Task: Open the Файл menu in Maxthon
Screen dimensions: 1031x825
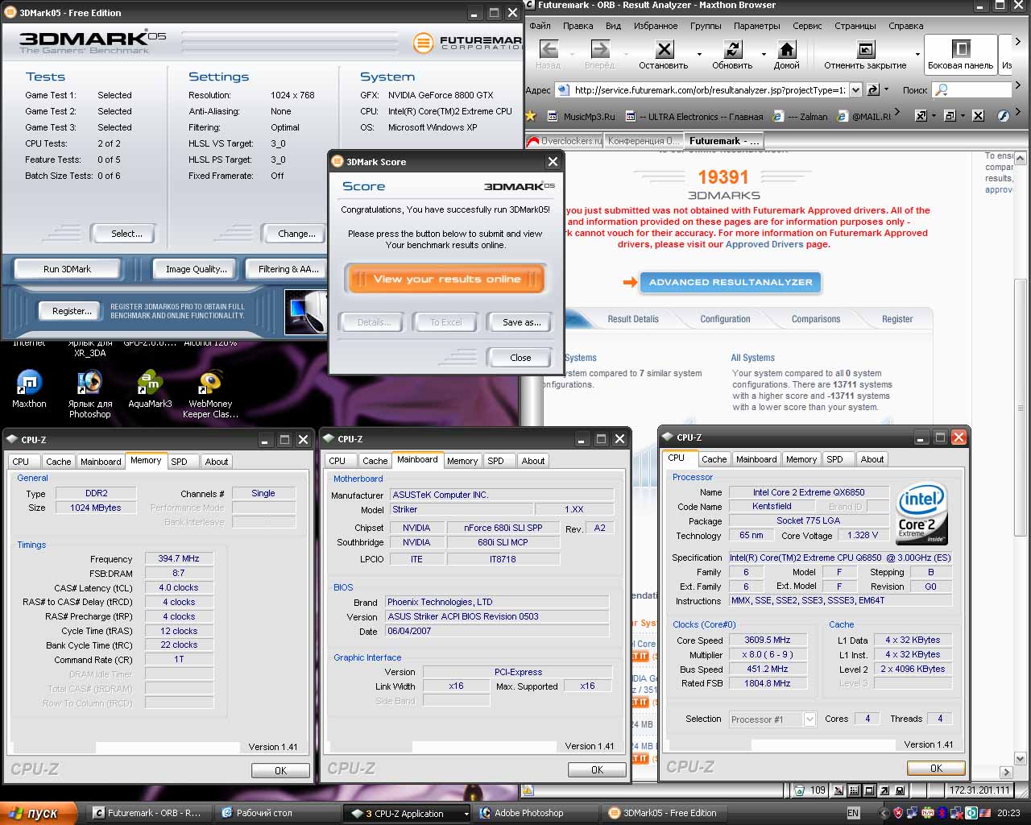Action: click(x=540, y=26)
